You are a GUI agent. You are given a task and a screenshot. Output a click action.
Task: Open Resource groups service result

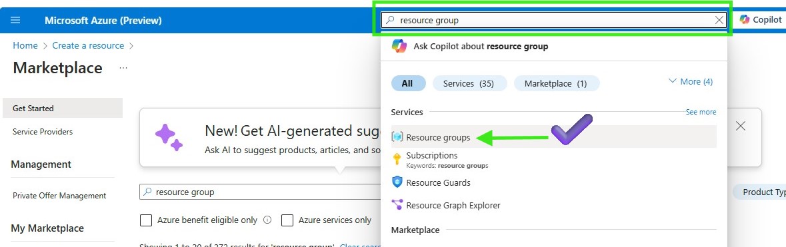[553, 136]
